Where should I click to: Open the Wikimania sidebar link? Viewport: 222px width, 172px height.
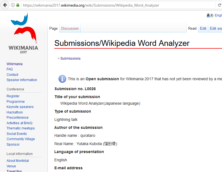(x=15, y=64)
